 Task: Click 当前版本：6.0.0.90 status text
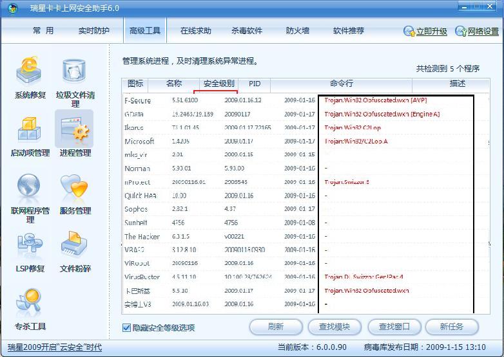[x=312, y=347]
